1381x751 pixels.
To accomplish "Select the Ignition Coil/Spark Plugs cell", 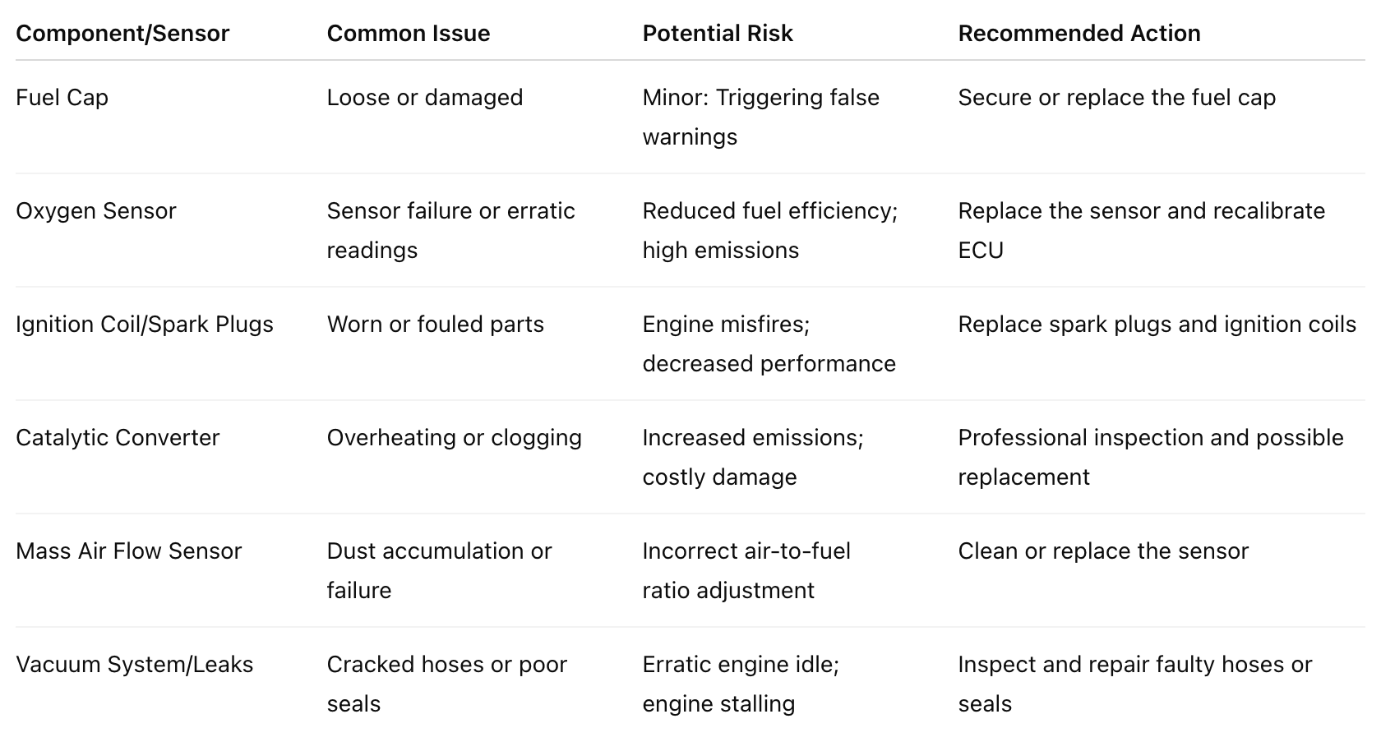I will click(x=145, y=325).
